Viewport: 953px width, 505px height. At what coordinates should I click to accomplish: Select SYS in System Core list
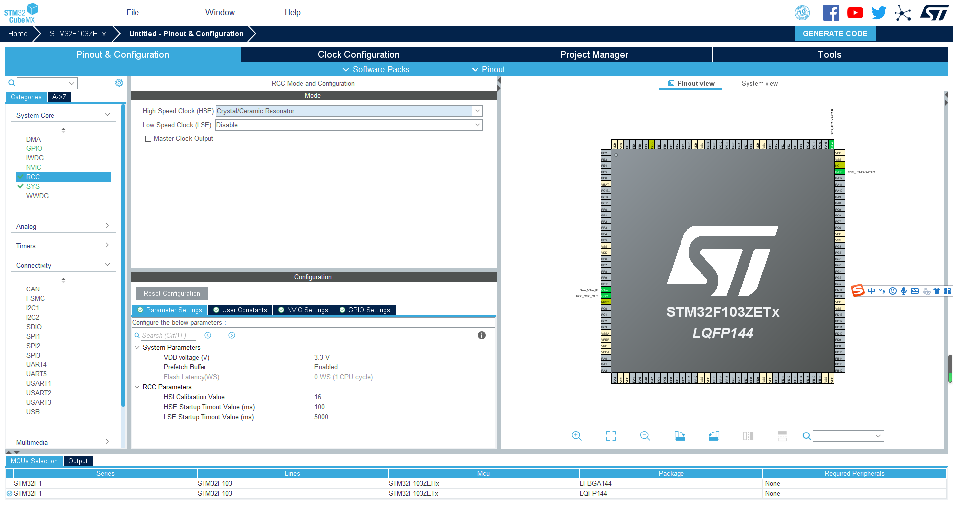[x=33, y=186]
